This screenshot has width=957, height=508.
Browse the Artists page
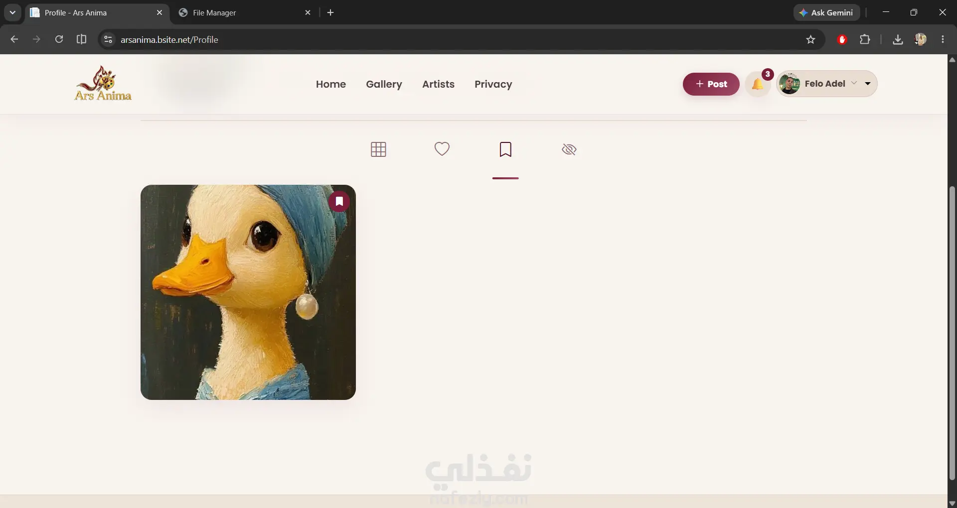tap(438, 84)
